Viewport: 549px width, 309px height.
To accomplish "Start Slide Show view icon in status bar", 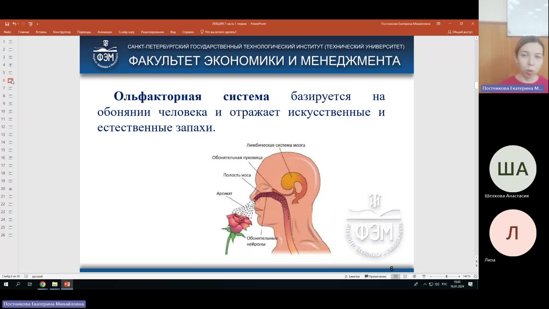I will [424, 276].
